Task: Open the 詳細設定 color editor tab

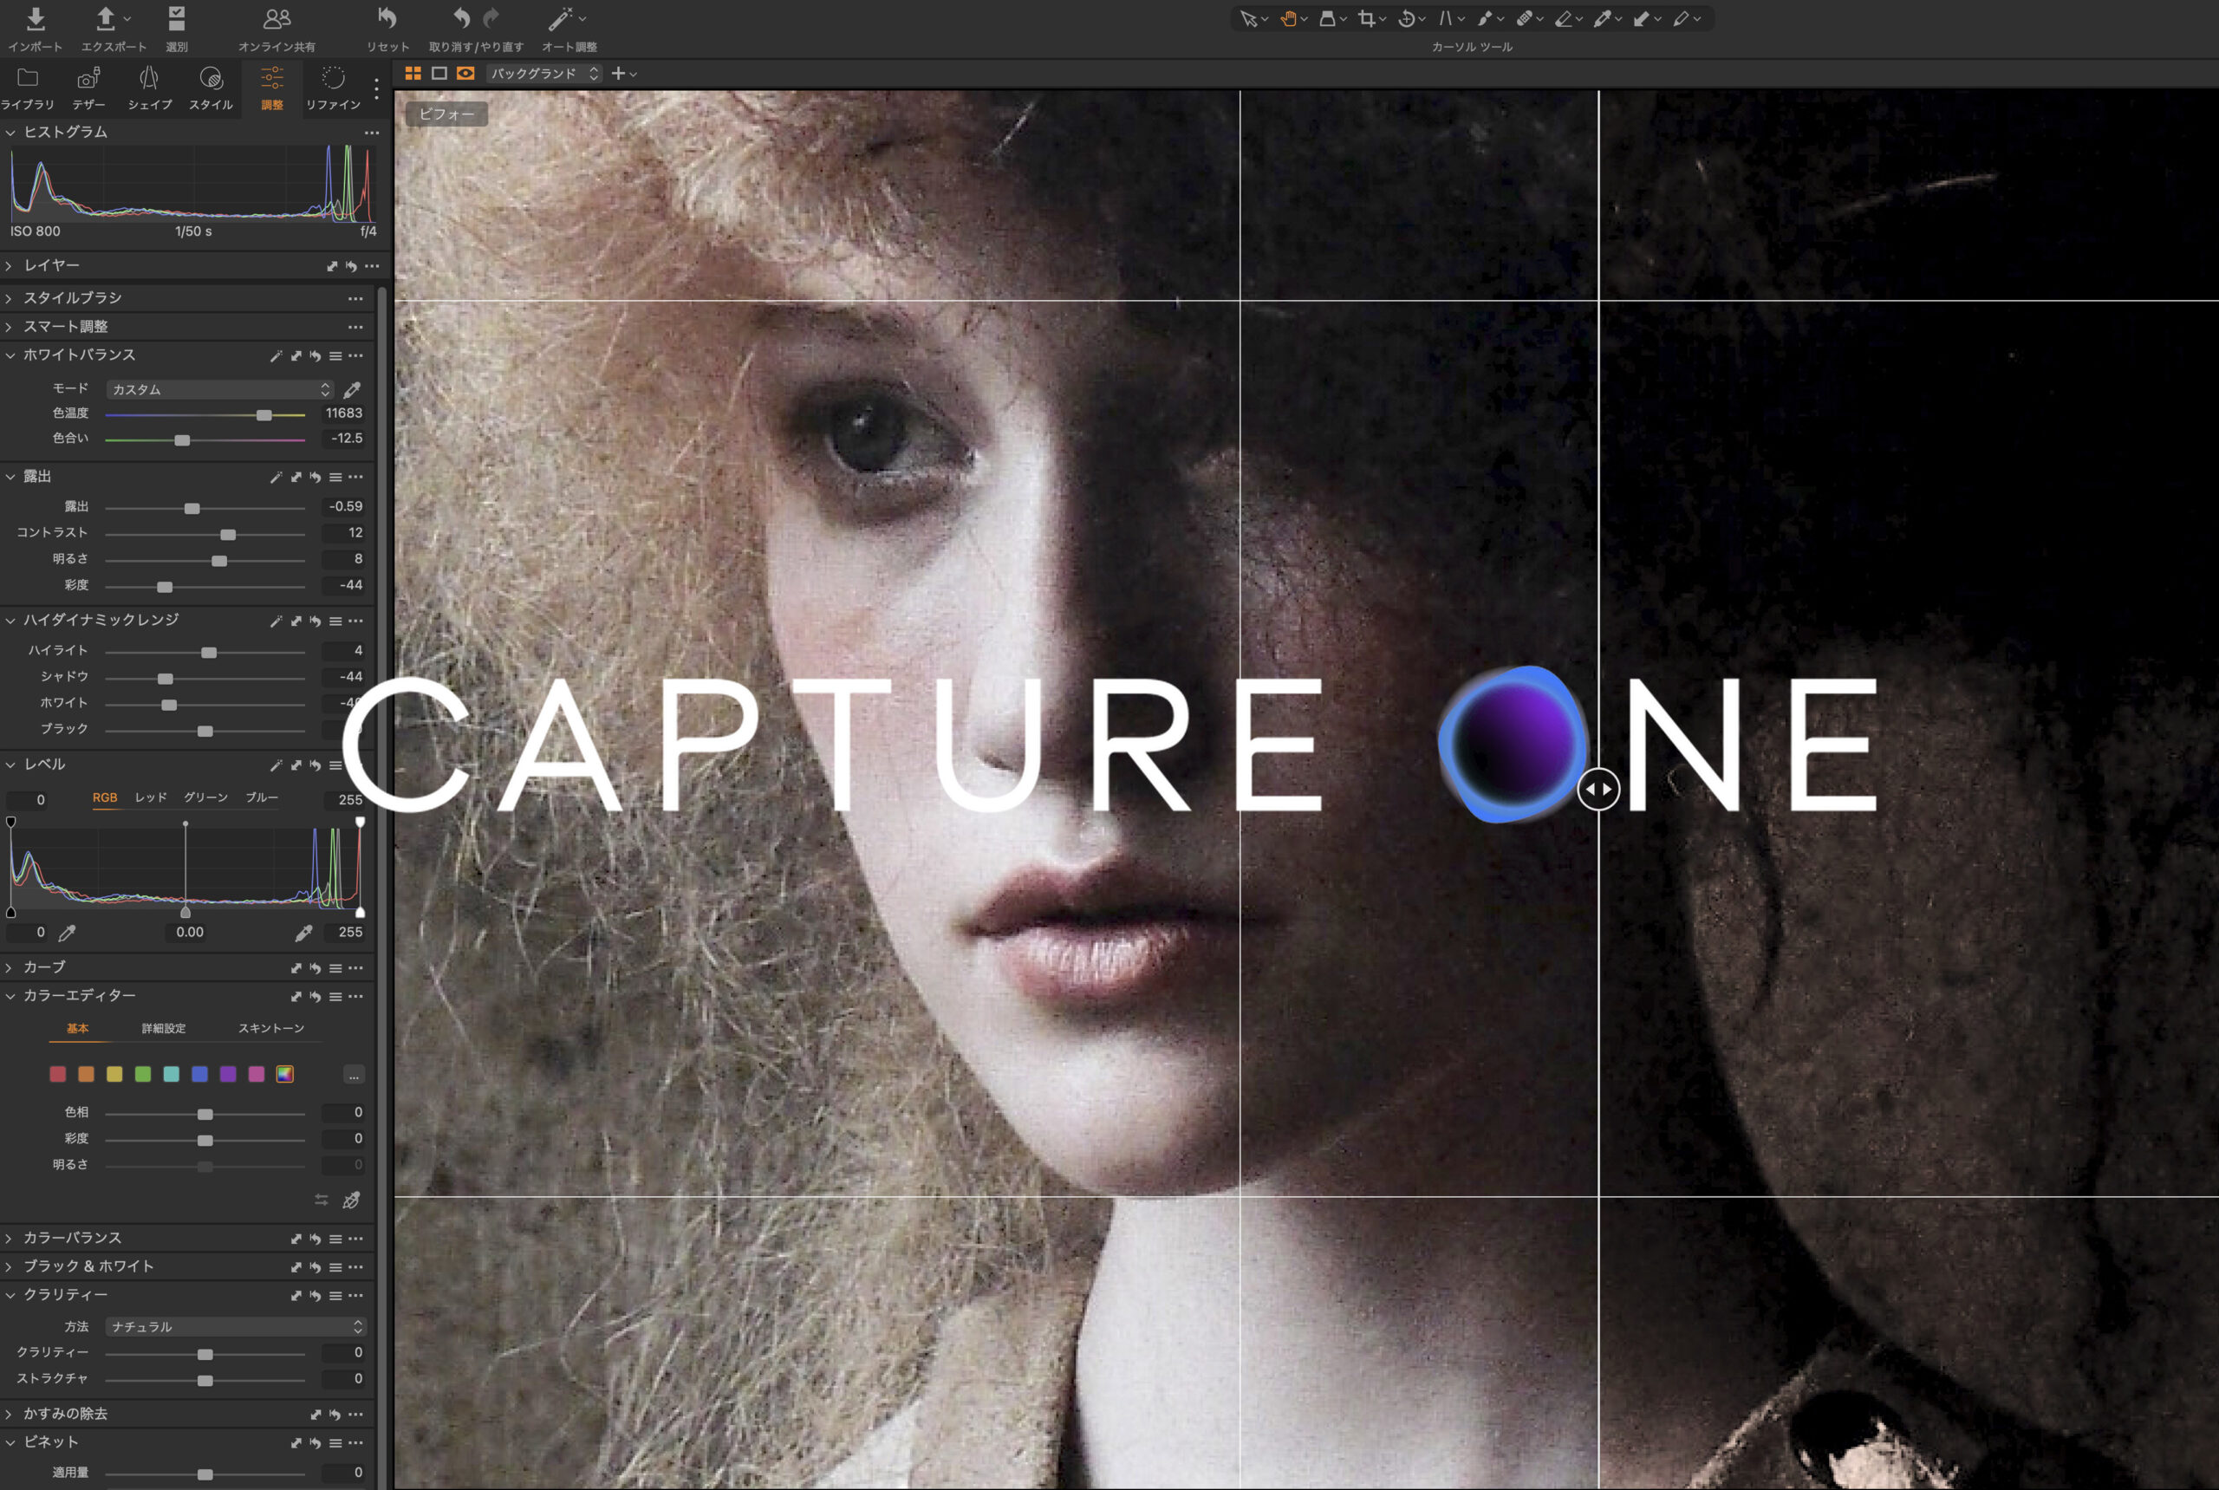Action: [x=164, y=1028]
